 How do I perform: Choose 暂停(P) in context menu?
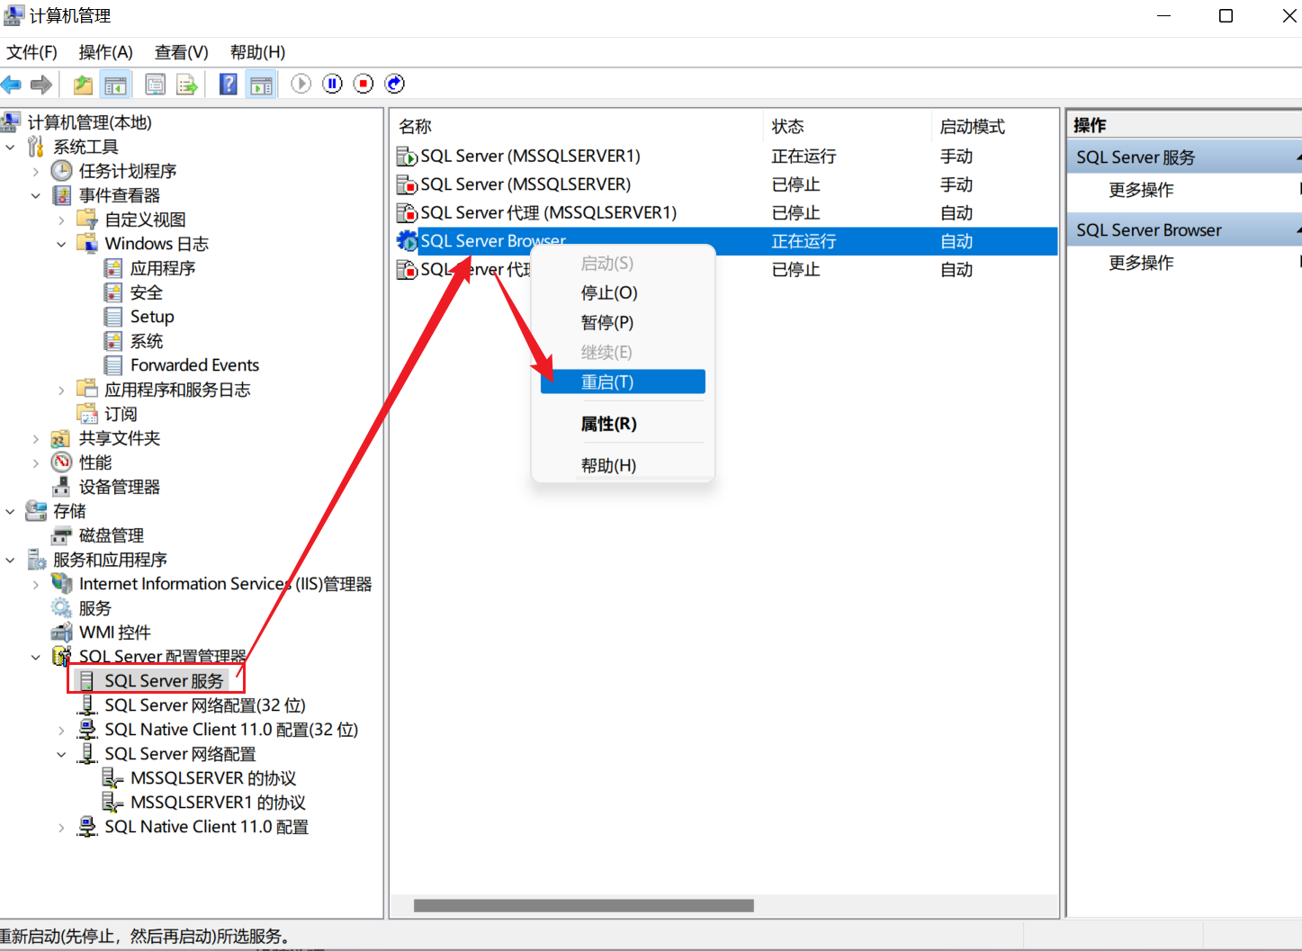tap(623, 323)
